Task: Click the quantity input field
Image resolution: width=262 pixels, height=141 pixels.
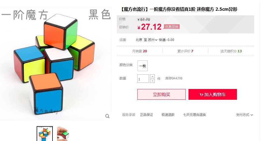Action: 143,79
